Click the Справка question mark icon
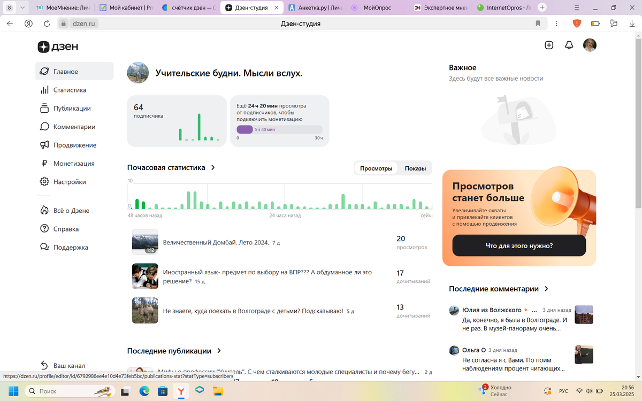Screen dimensions: 642x401 pyautogui.click(x=44, y=229)
